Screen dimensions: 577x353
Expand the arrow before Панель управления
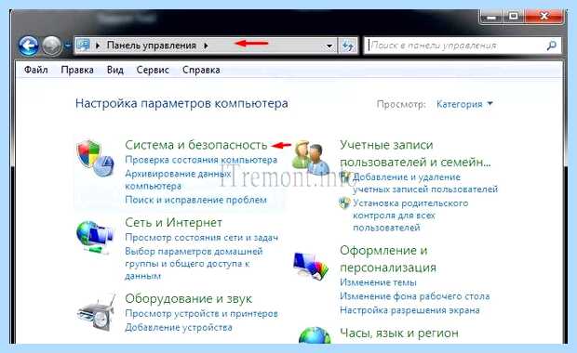pyautogui.click(x=98, y=46)
